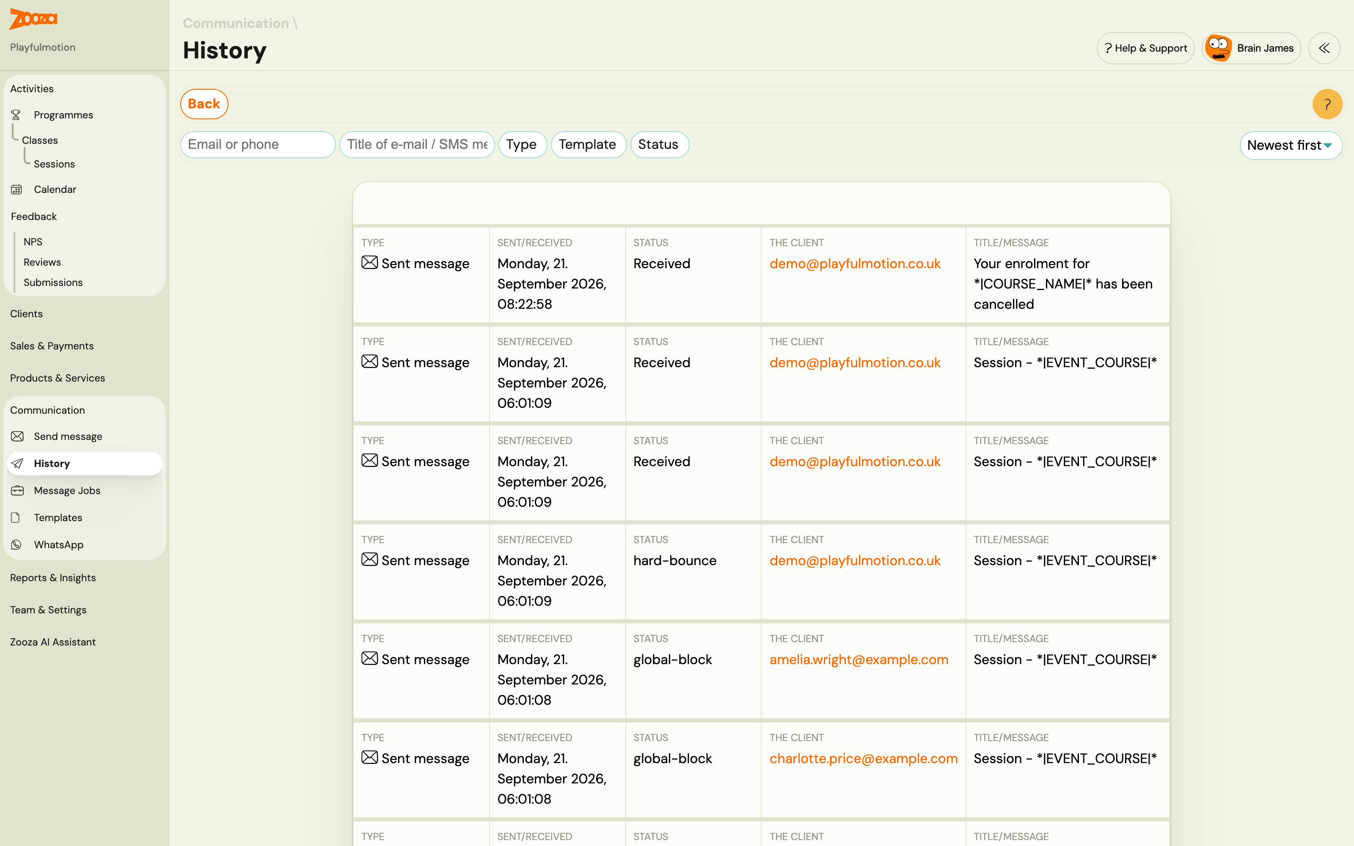Focus the Email or phone field
The width and height of the screenshot is (1354, 846).
258,144
